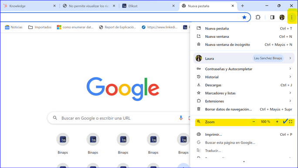Increase zoom with the plus button
The width and height of the screenshot is (298, 168).
(x=277, y=122)
